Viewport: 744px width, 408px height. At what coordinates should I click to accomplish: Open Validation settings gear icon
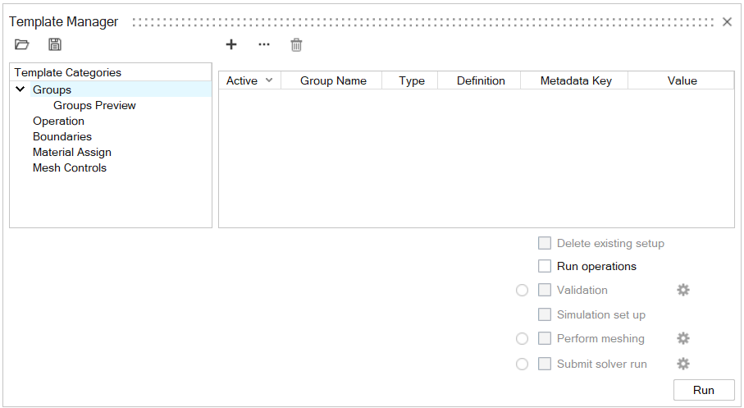682,290
